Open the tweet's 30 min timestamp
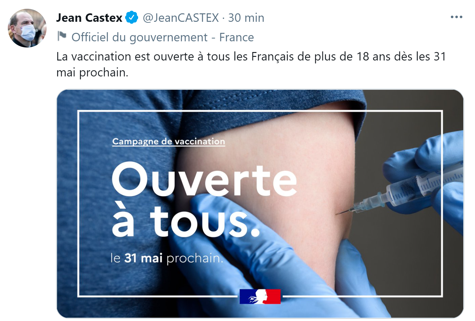This screenshot has height=321, width=475. coord(246,18)
